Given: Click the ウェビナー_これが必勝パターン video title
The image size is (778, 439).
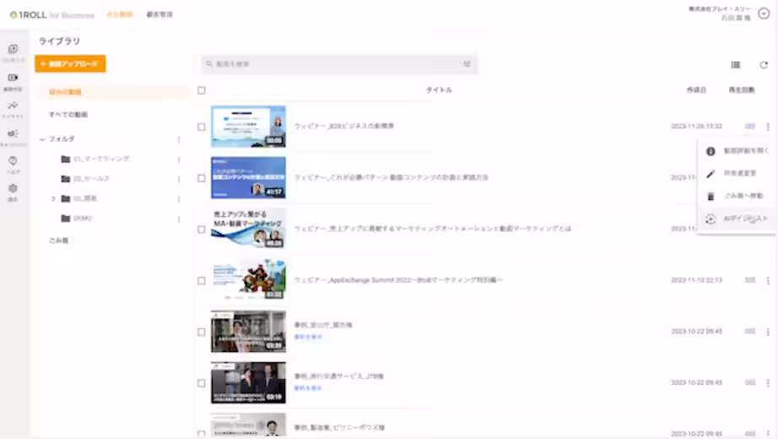Looking at the screenshot, I should click(x=391, y=177).
